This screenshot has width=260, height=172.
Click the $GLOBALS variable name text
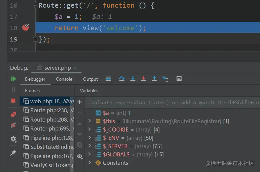(x=116, y=154)
